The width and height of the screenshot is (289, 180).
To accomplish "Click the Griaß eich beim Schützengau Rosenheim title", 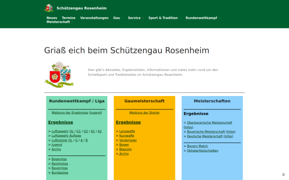I will [127, 50].
